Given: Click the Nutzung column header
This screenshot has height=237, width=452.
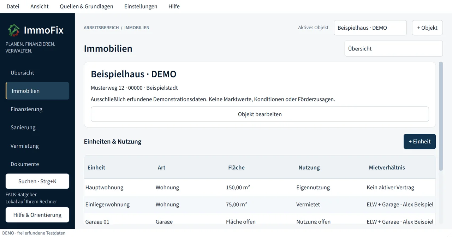Looking at the screenshot, I should click(309, 168).
